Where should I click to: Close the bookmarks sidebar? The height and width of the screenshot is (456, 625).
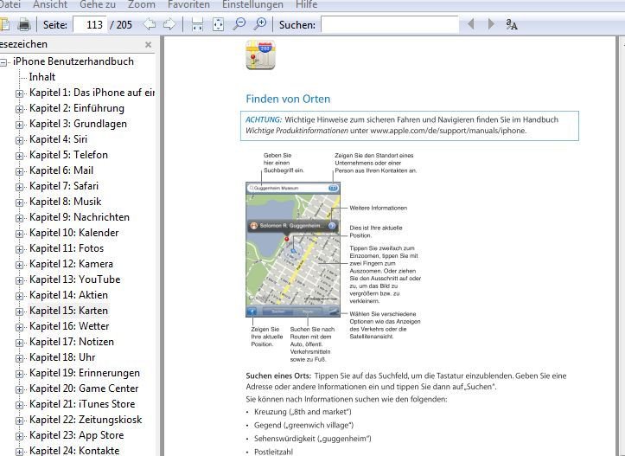pos(149,44)
